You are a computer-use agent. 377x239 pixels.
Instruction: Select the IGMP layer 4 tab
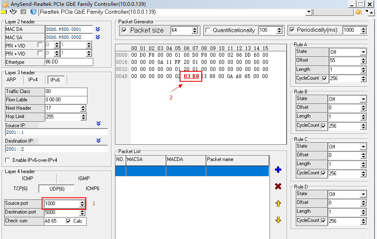84,179
